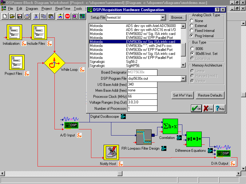Expand the DSP Program File dropdown
Image resolution: width=246 pixels, height=184 pixels.
183,79
